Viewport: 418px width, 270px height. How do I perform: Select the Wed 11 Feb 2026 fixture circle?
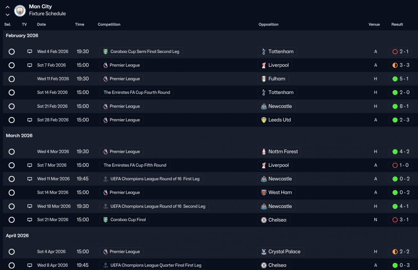click(12, 79)
